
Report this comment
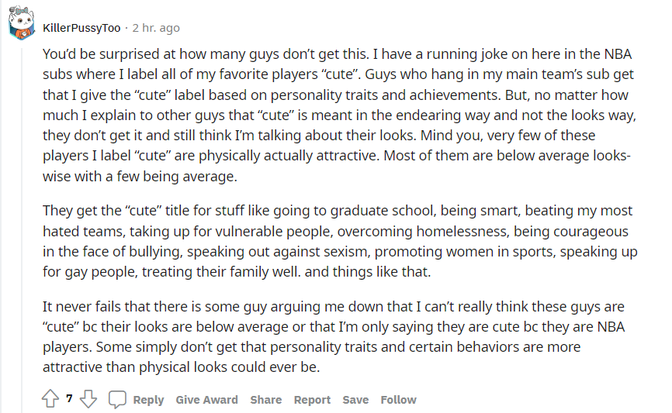pyautogui.click(x=312, y=400)
